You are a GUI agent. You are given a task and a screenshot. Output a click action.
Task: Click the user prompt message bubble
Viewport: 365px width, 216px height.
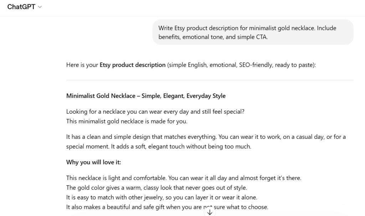point(253,32)
